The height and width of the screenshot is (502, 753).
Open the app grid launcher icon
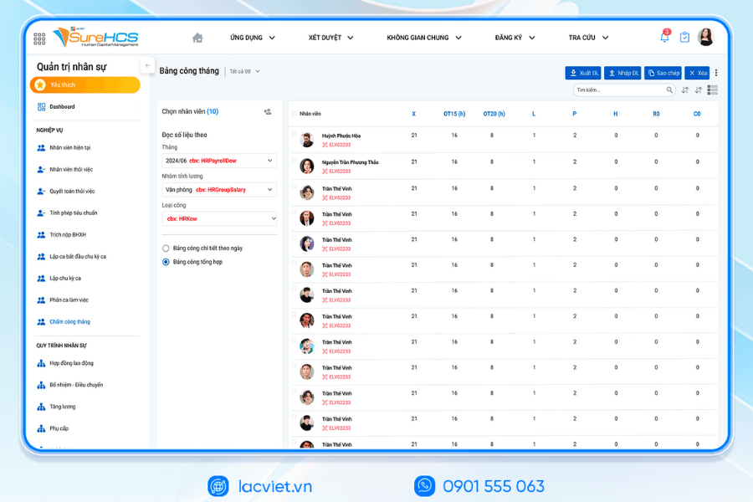click(39, 38)
